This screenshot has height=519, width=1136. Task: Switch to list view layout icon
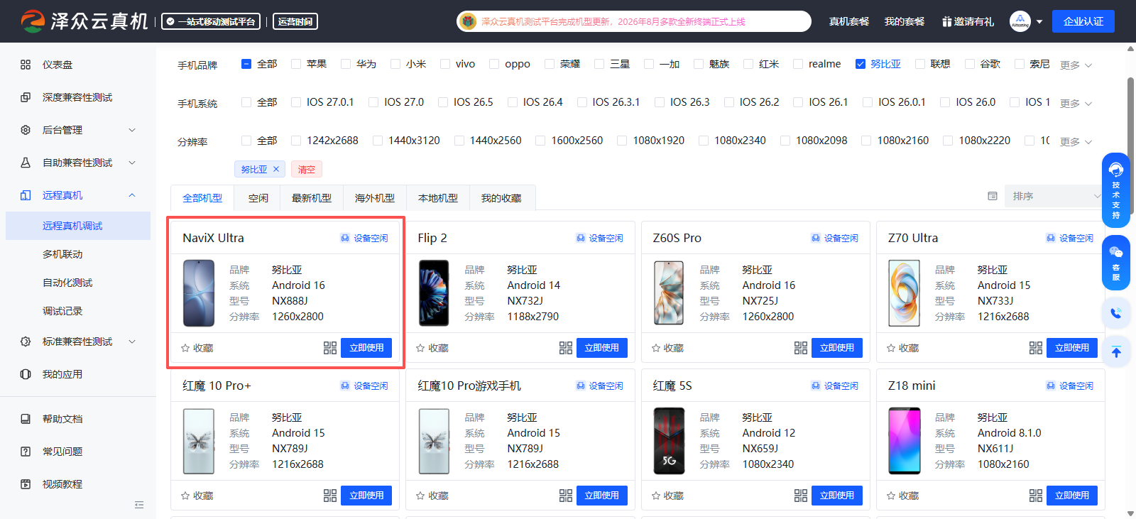pos(993,196)
